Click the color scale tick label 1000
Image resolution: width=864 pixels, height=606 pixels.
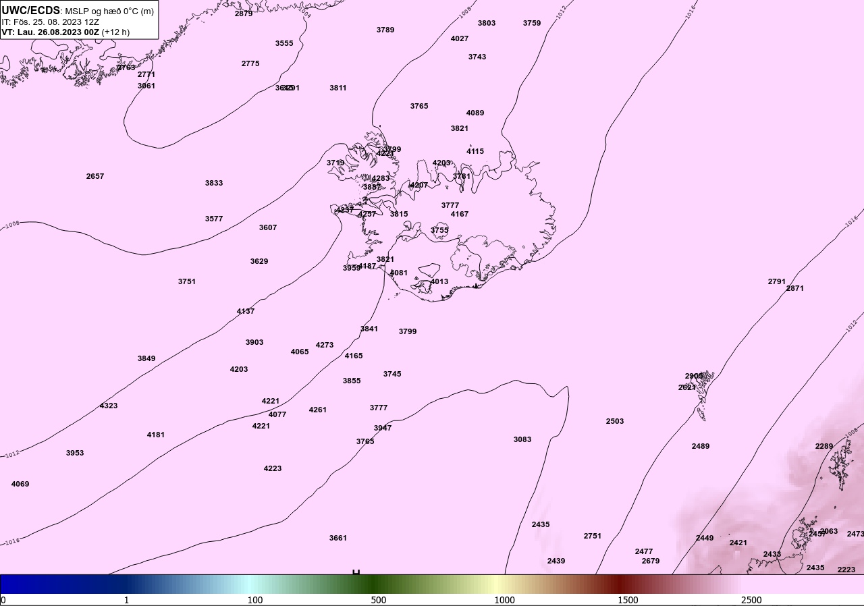504,600
